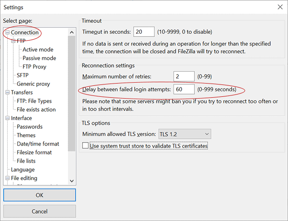Collapse the Connection tree node
The height and width of the screenshot is (221, 288).
[x=7, y=32]
